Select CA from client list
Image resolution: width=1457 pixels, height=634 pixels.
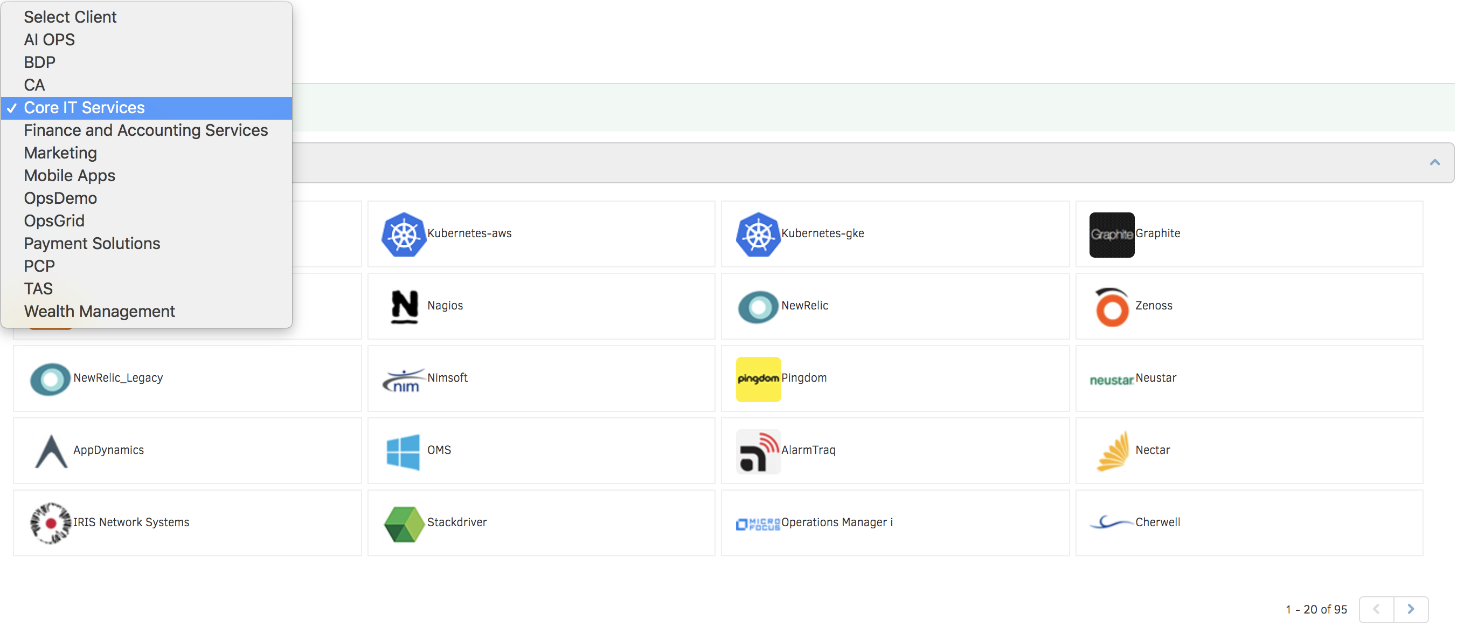pos(147,85)
